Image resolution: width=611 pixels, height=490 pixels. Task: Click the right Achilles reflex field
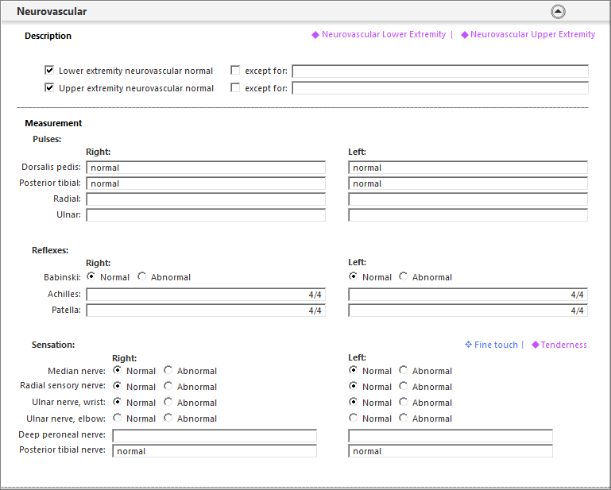click(x=206, y=295)
